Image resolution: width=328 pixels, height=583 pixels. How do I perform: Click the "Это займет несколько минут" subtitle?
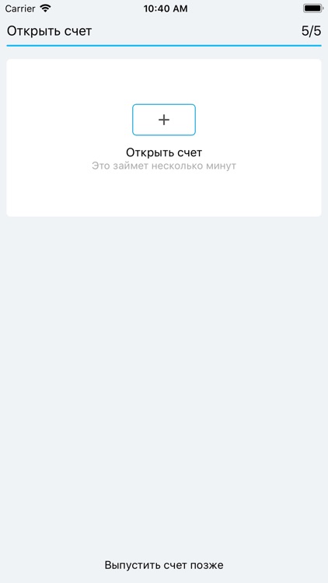click(164, 166)
